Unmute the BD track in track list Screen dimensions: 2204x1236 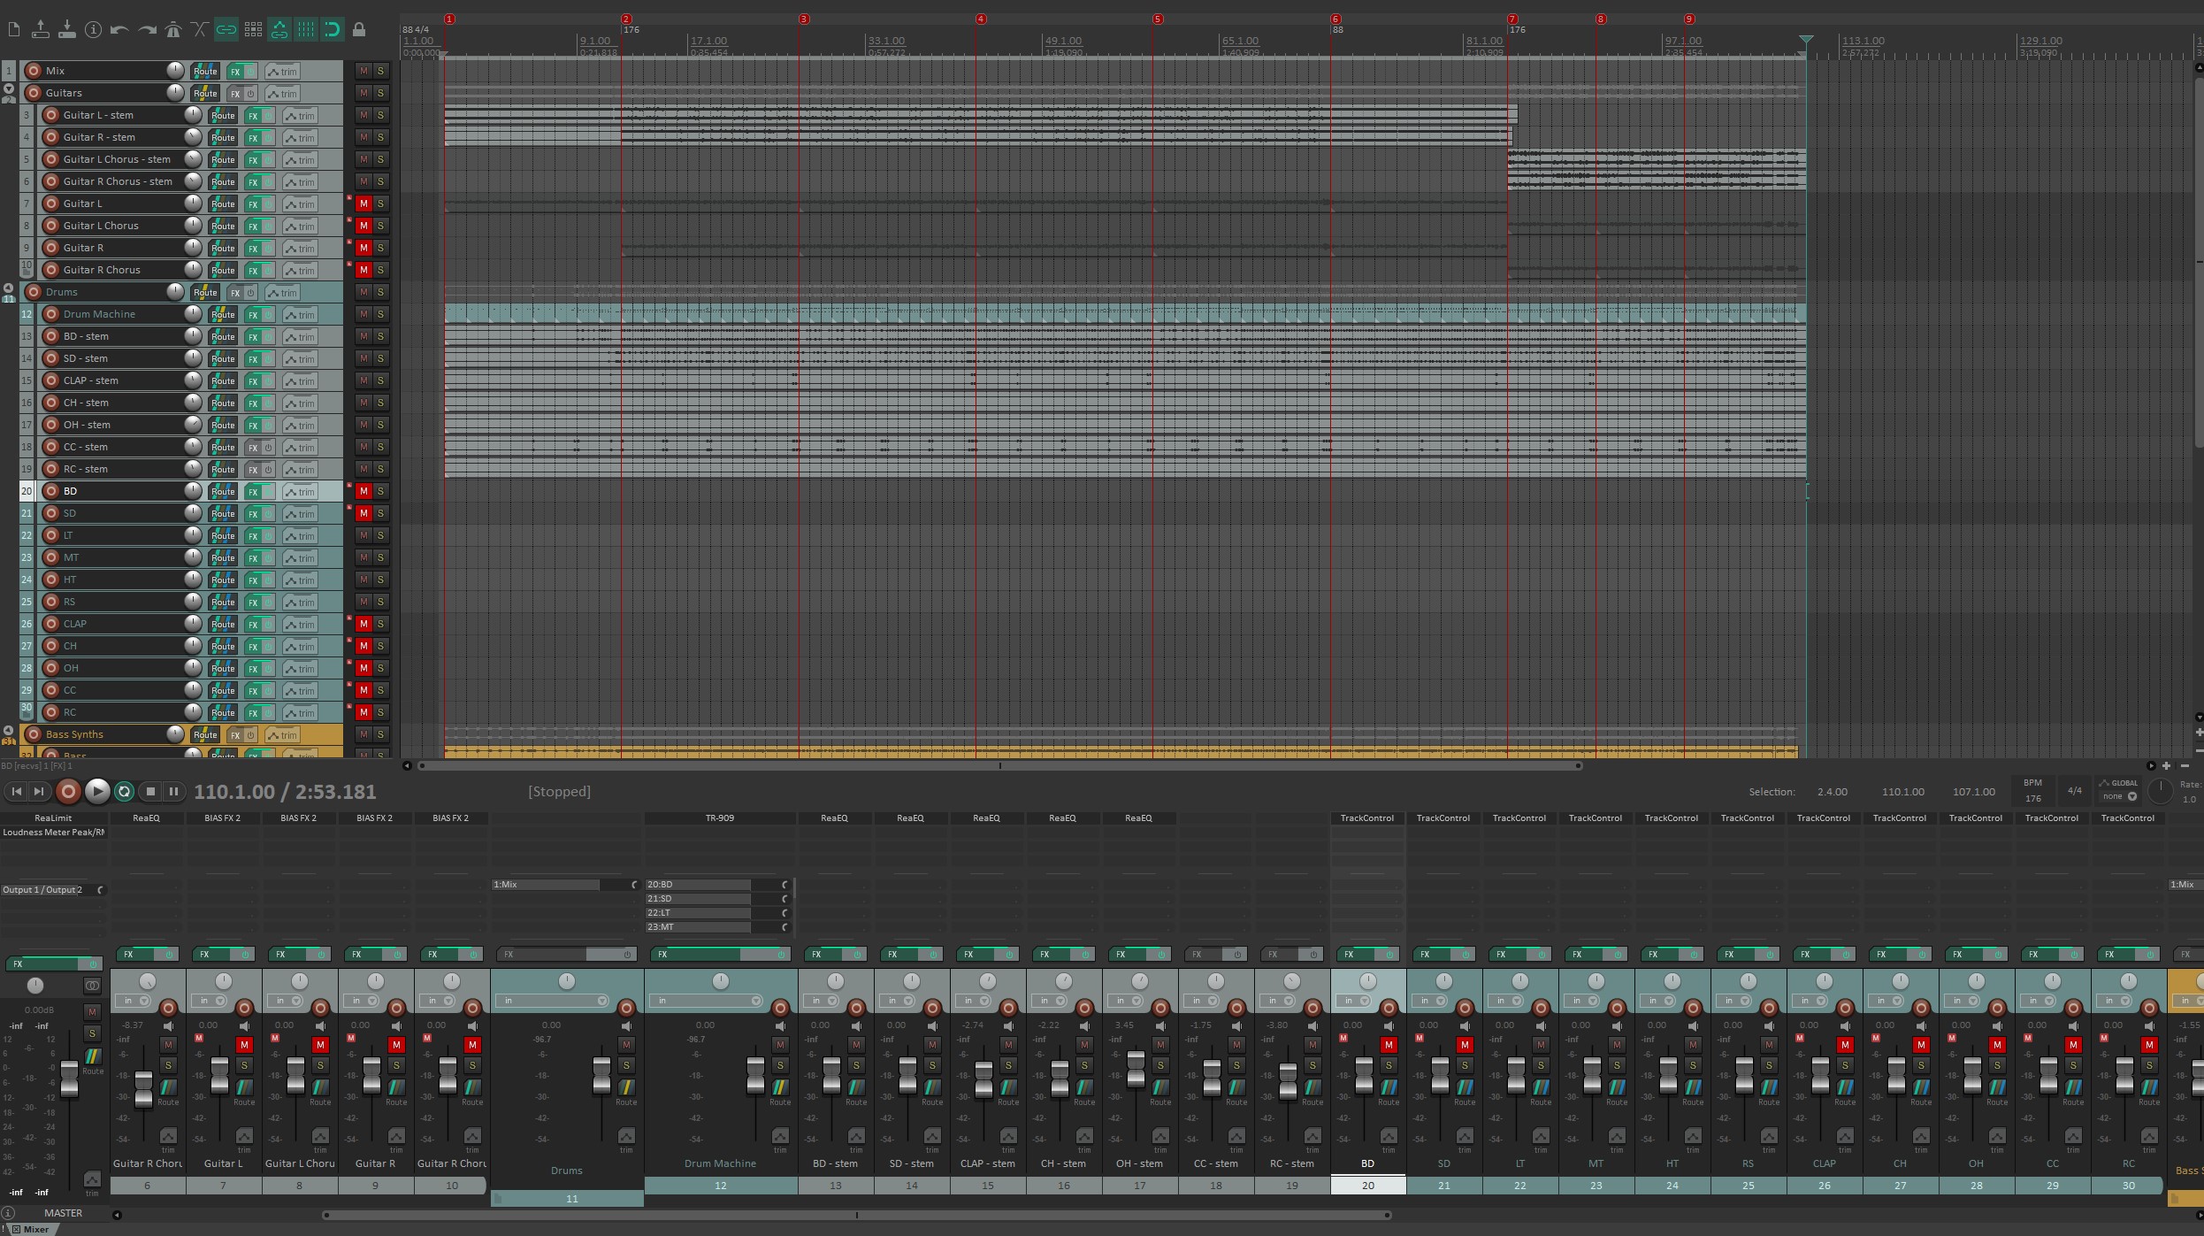click(364, 491)
